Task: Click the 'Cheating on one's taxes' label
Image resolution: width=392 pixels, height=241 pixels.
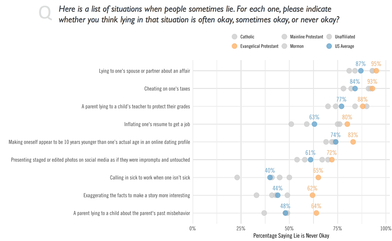Action: [x=167, y=89]
